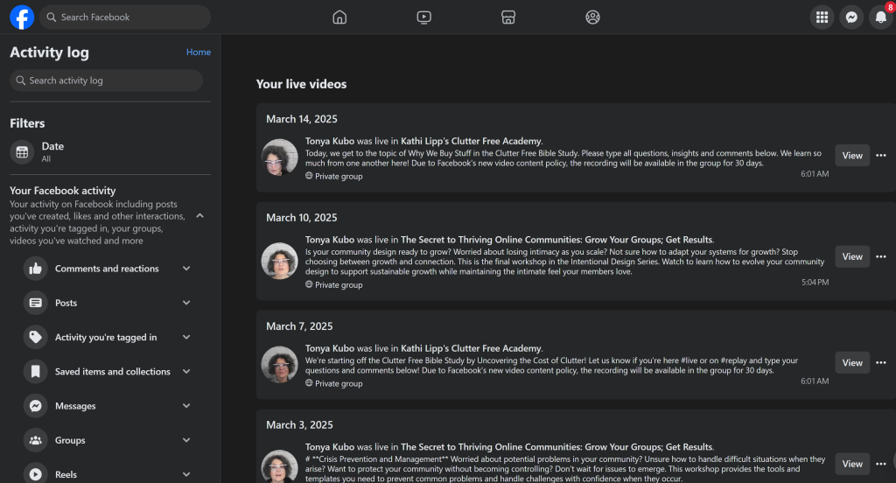Image resolution: width=896 pixels, height=483 pixels.
Task: Expand the Reels section chevron
Action: click(x=186, y=474)
